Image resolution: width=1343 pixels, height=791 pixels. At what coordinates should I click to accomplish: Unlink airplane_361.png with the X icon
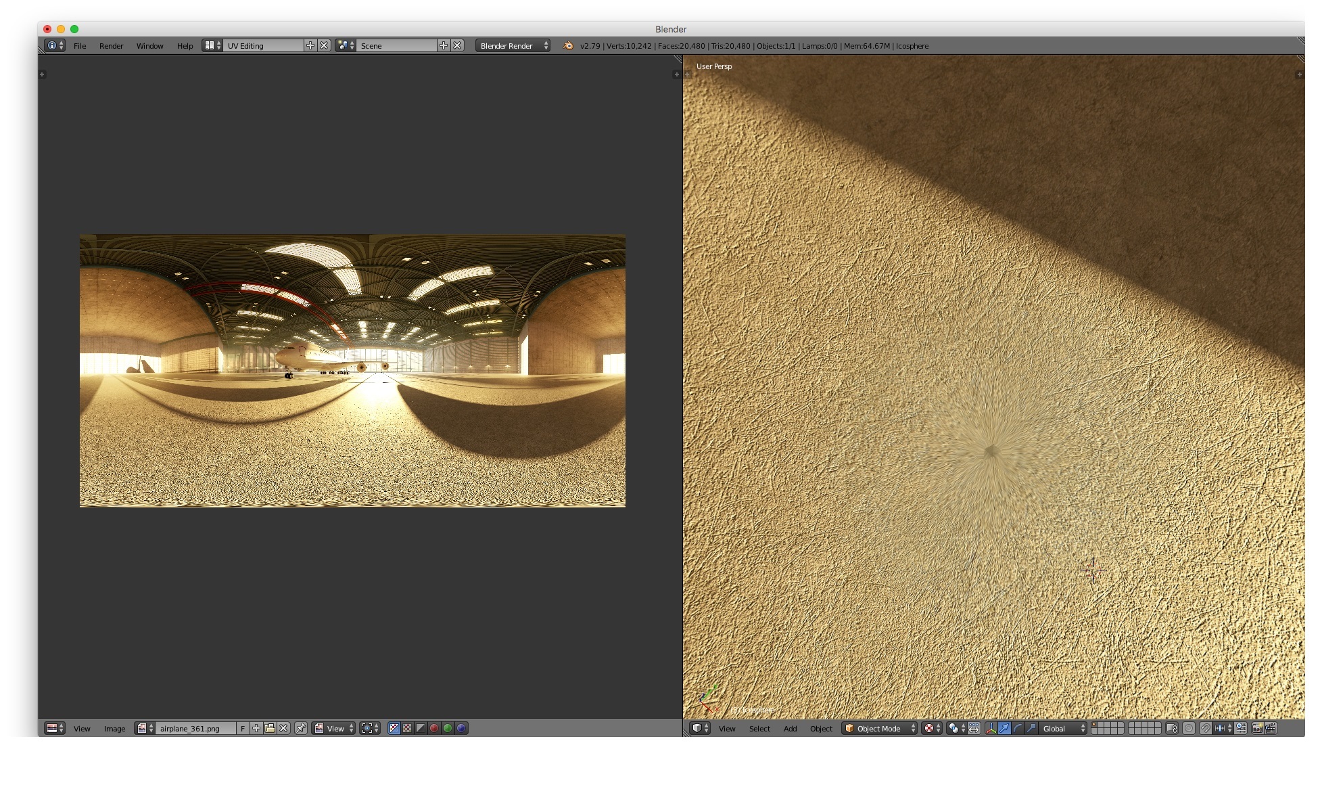point(283,729)
